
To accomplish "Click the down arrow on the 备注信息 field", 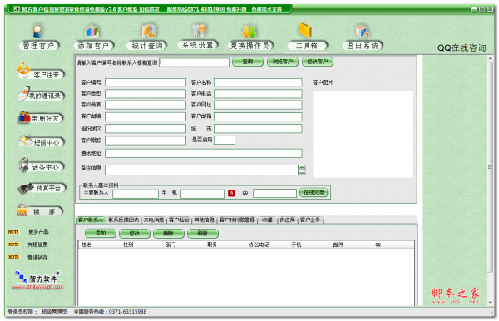I will point(302,172).
